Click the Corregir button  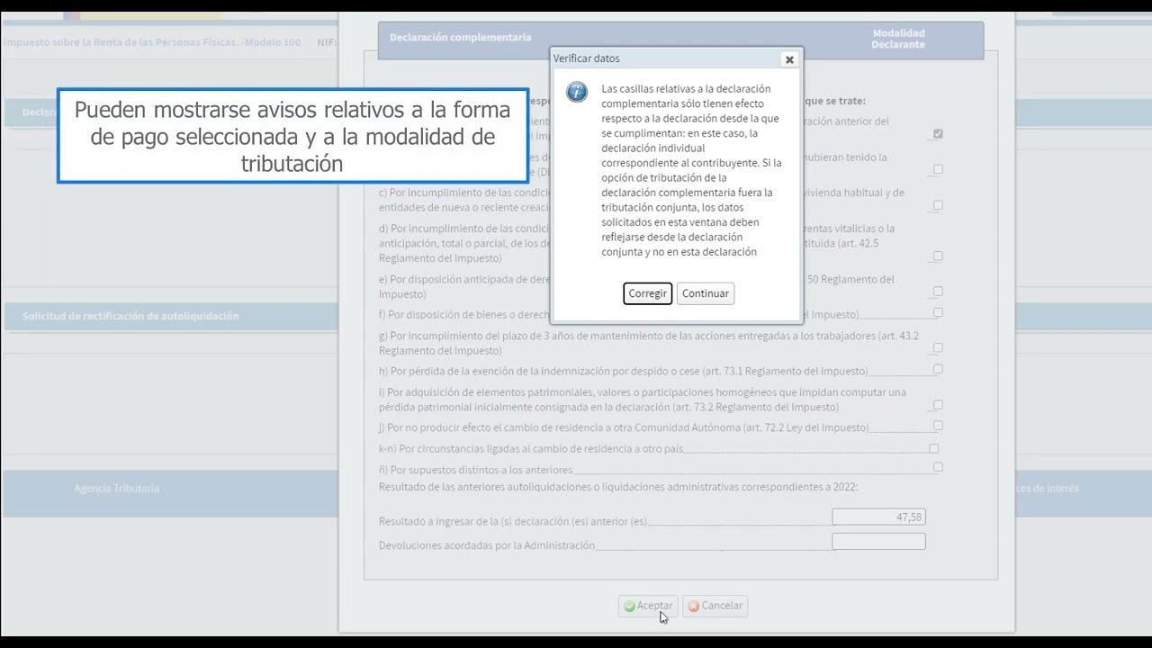point(647,292)
